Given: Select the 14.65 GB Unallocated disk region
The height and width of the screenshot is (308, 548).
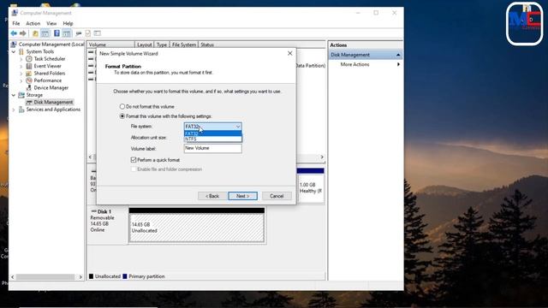Looking at the screenshot, I should click(x=196, y=228).
